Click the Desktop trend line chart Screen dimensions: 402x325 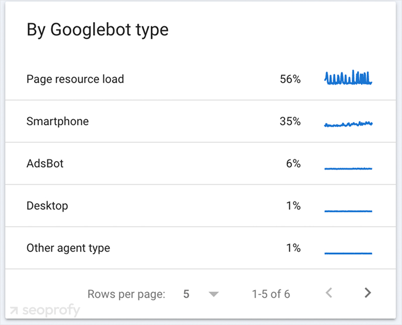pyautogui.click(x=348, y=211)
